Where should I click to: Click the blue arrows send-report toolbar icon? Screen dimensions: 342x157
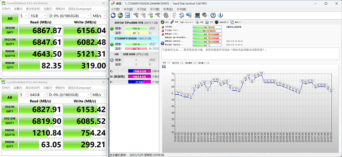[181, 15]
